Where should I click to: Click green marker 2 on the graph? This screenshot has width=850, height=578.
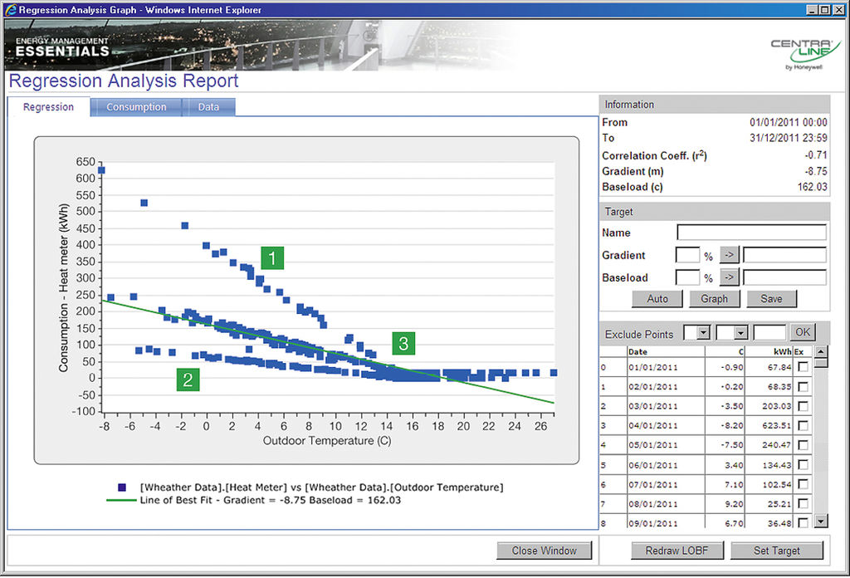click(x=188, y=380)
